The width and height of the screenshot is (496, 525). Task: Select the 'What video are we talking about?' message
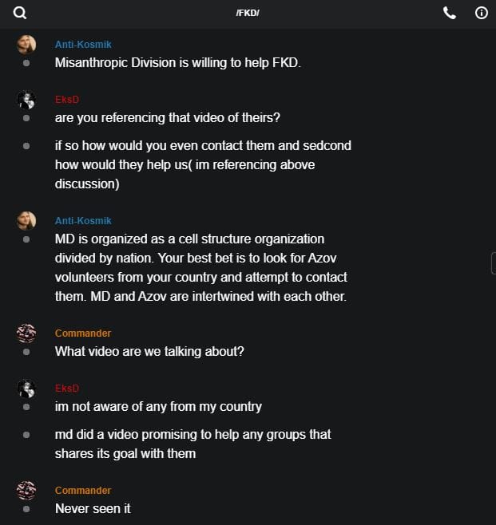[149, 351]
